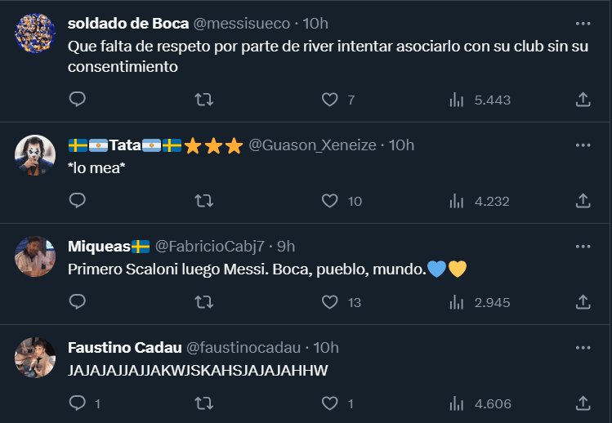612x423 pixels.
Task: Open more options on soldado de Boca tweet
Action: 583,24
